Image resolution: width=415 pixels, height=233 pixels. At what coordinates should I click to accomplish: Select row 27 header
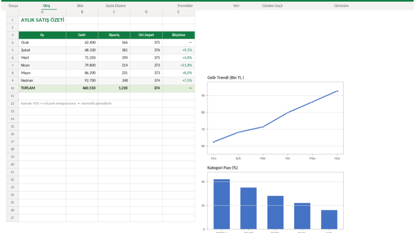click(12, 218)
